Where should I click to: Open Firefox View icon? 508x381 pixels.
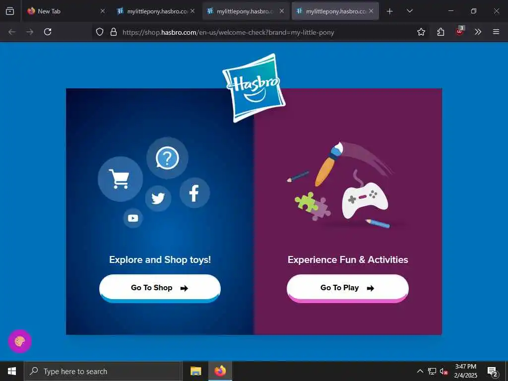coord(10,11)
